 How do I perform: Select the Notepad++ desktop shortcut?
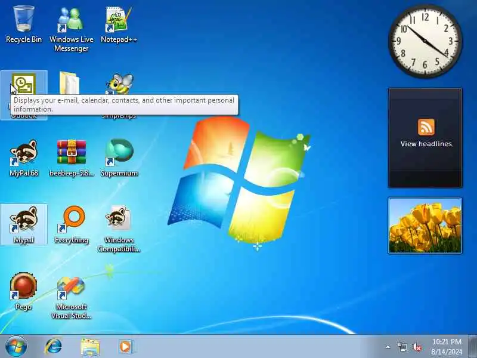tap(119, 24)
